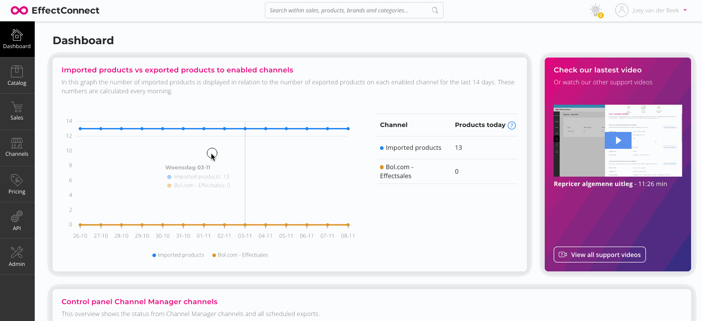Open the Channels storefront icon
The height and width of the screenshot is (321, 702).
(x=17, y=143)
